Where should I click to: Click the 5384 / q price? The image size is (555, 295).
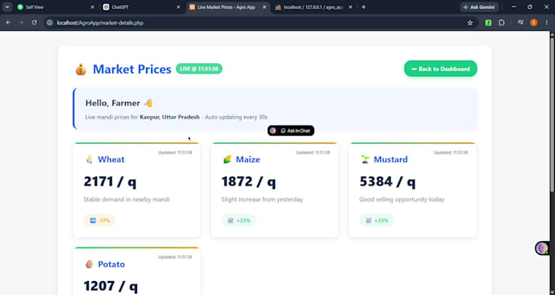click(x=388, y=182)
